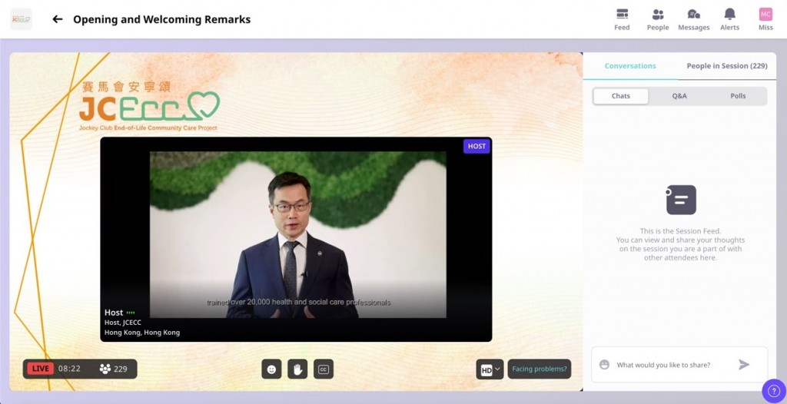This screenshot has width=787, height=404.
Task: Switch to People in Session tab
Action: tap(726, 66)
